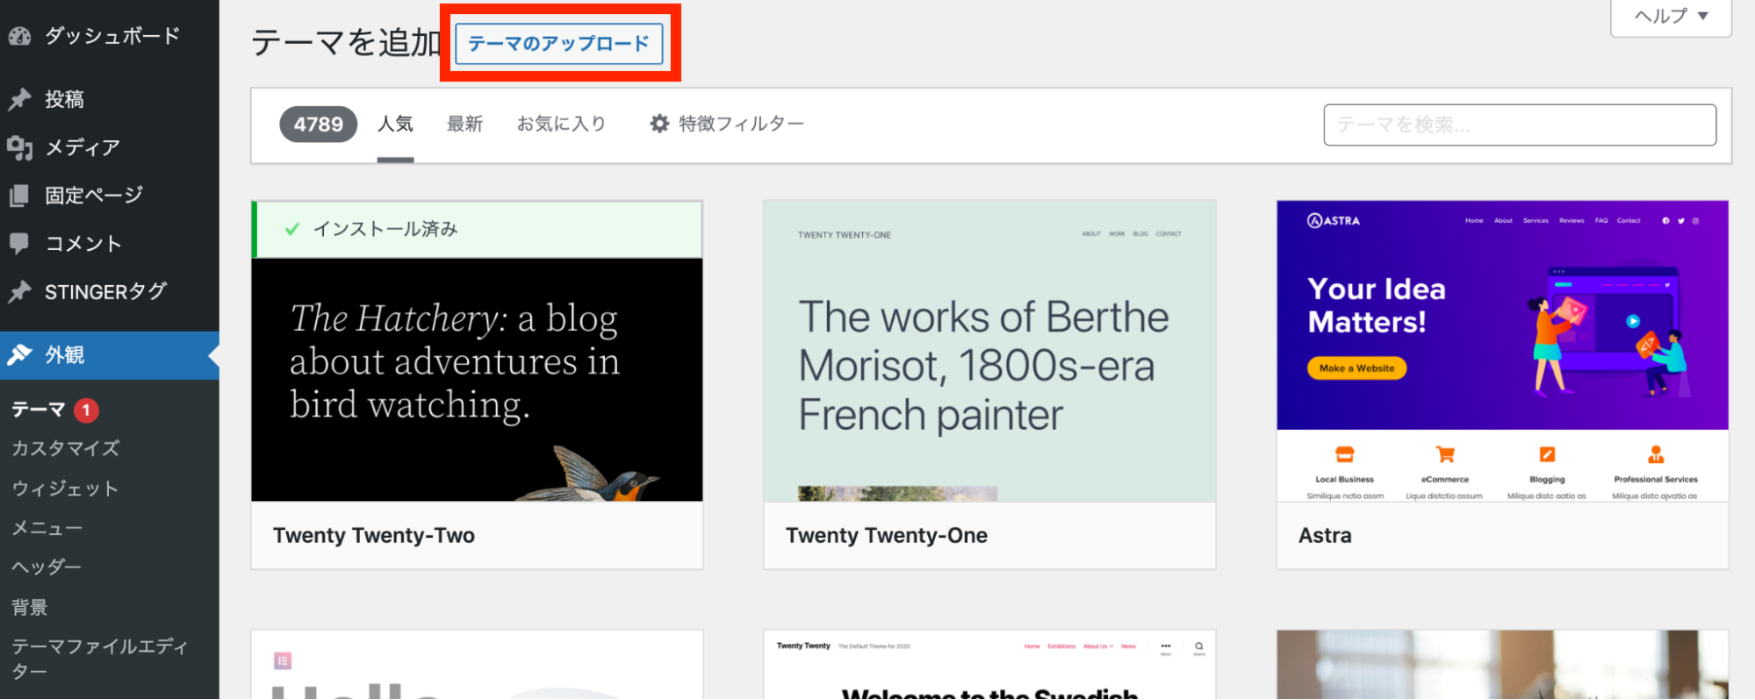
Task: Focus the テーマを検索 search field
Action: point(1520,125)
